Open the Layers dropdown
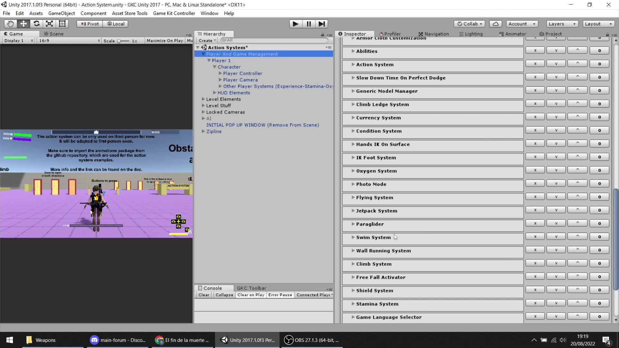This screenshot has width=619, height=348. 562,24
